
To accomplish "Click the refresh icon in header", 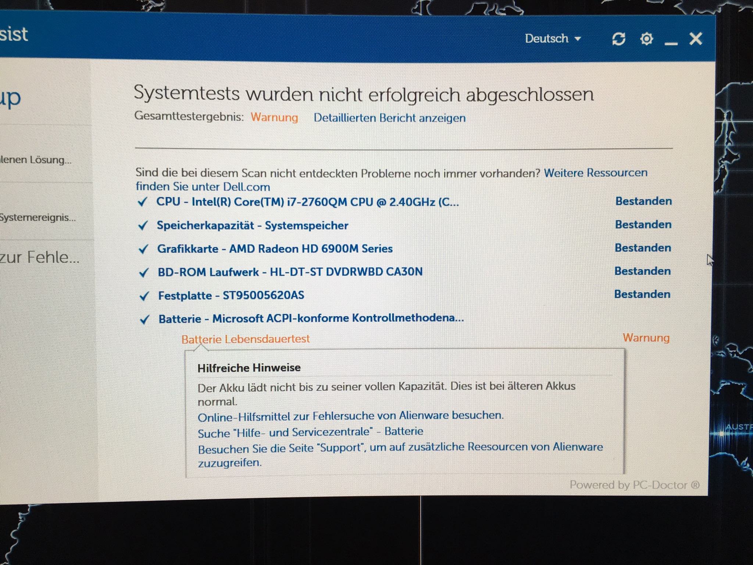I will (x=619, y=38).
